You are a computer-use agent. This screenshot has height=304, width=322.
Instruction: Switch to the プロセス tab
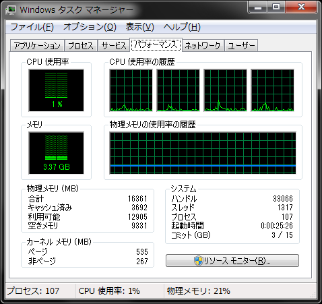(81, 46)
